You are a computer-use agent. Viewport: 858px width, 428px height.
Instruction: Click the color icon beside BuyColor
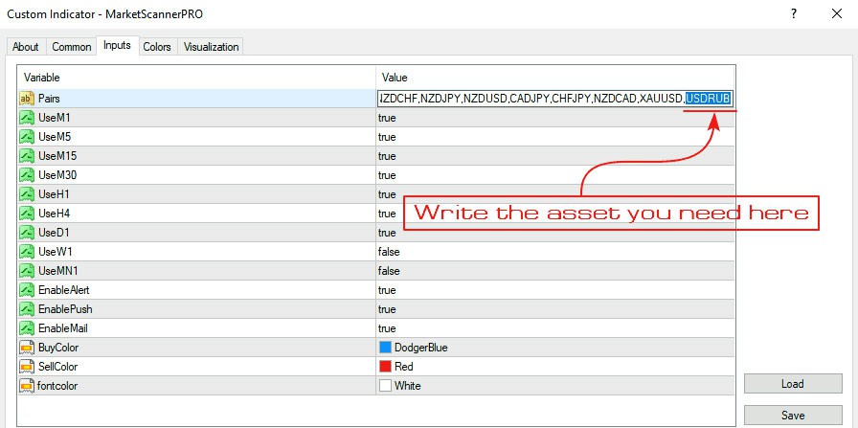tap(27, 348)
